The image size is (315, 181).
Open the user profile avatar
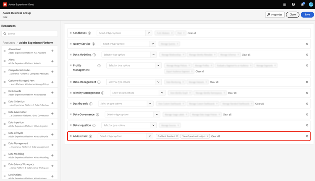pos(311,4)
